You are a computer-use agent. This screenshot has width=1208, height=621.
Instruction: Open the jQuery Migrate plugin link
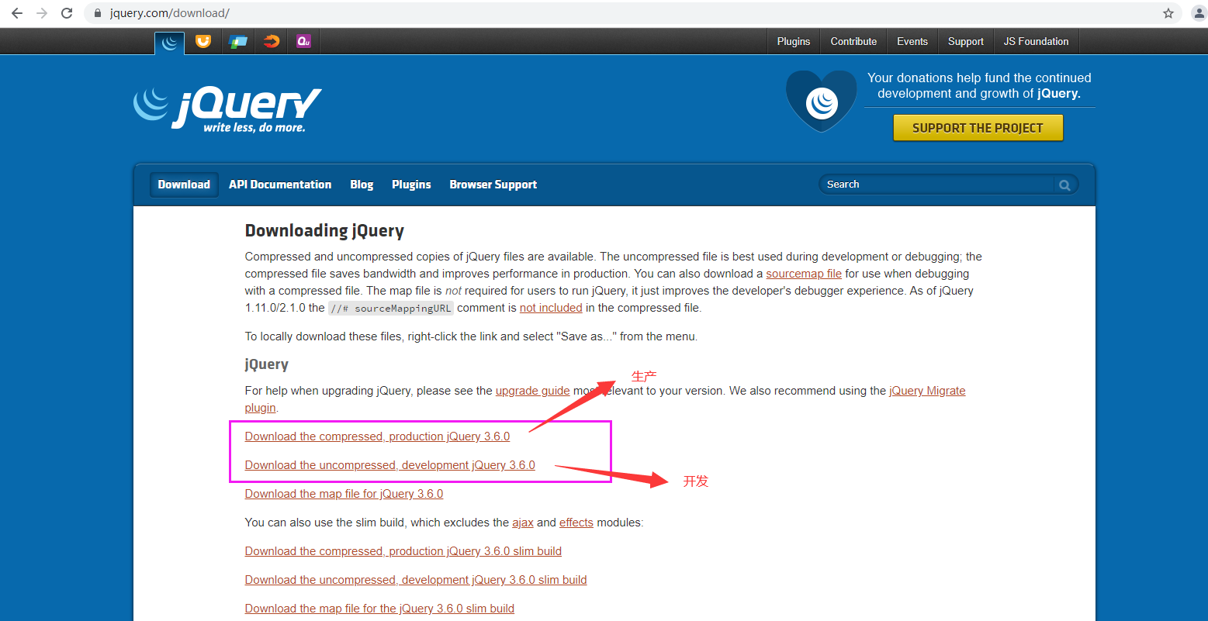tap(927, 391)
